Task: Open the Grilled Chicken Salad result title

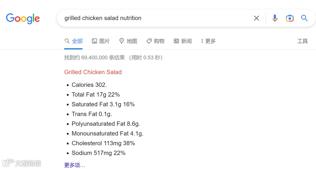Action: (93, 72)
